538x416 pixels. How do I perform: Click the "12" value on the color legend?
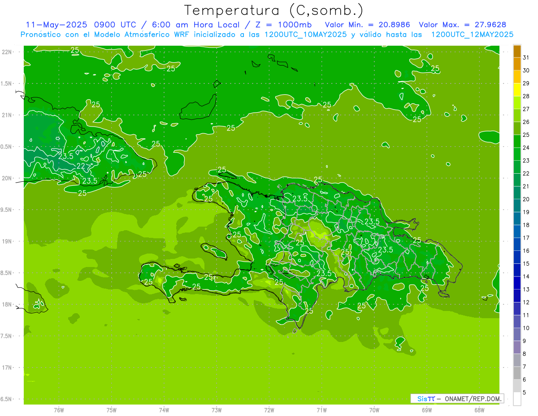pos(526,302)
